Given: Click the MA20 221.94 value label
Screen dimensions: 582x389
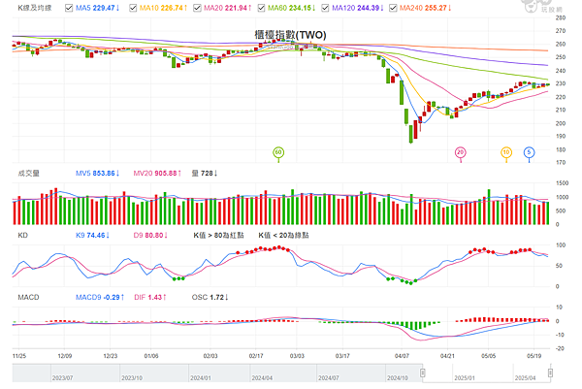Looking at the screenshot, I should pos(228,8).
